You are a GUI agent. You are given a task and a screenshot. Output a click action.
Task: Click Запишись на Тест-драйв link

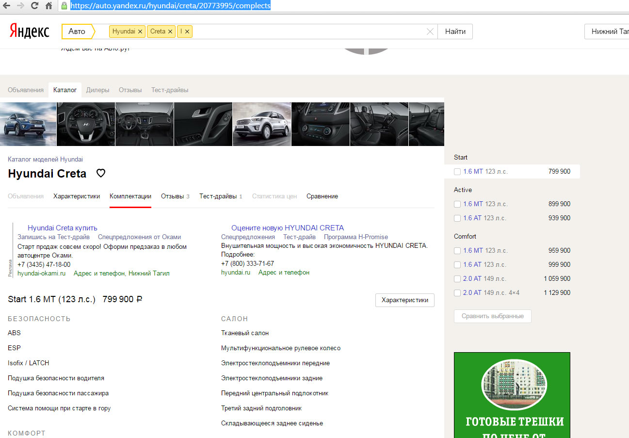[x=53, y=237]
